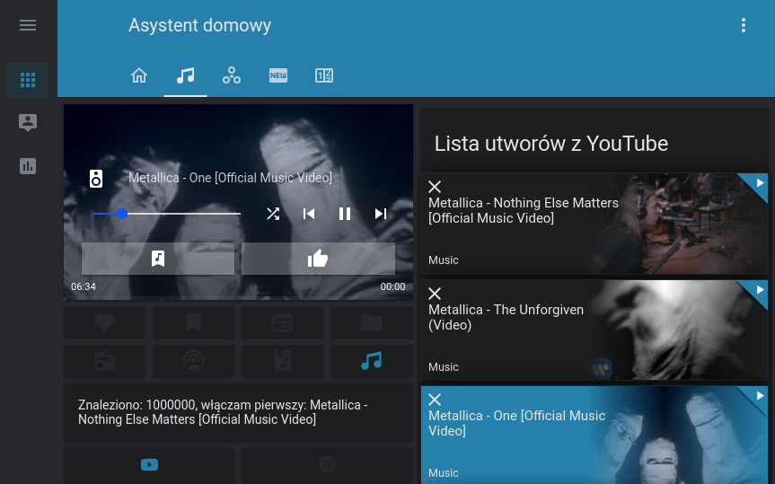This screenshot has width=775, height=484.
Task: Open the highlighted music note tile
Action: [372, 361]
